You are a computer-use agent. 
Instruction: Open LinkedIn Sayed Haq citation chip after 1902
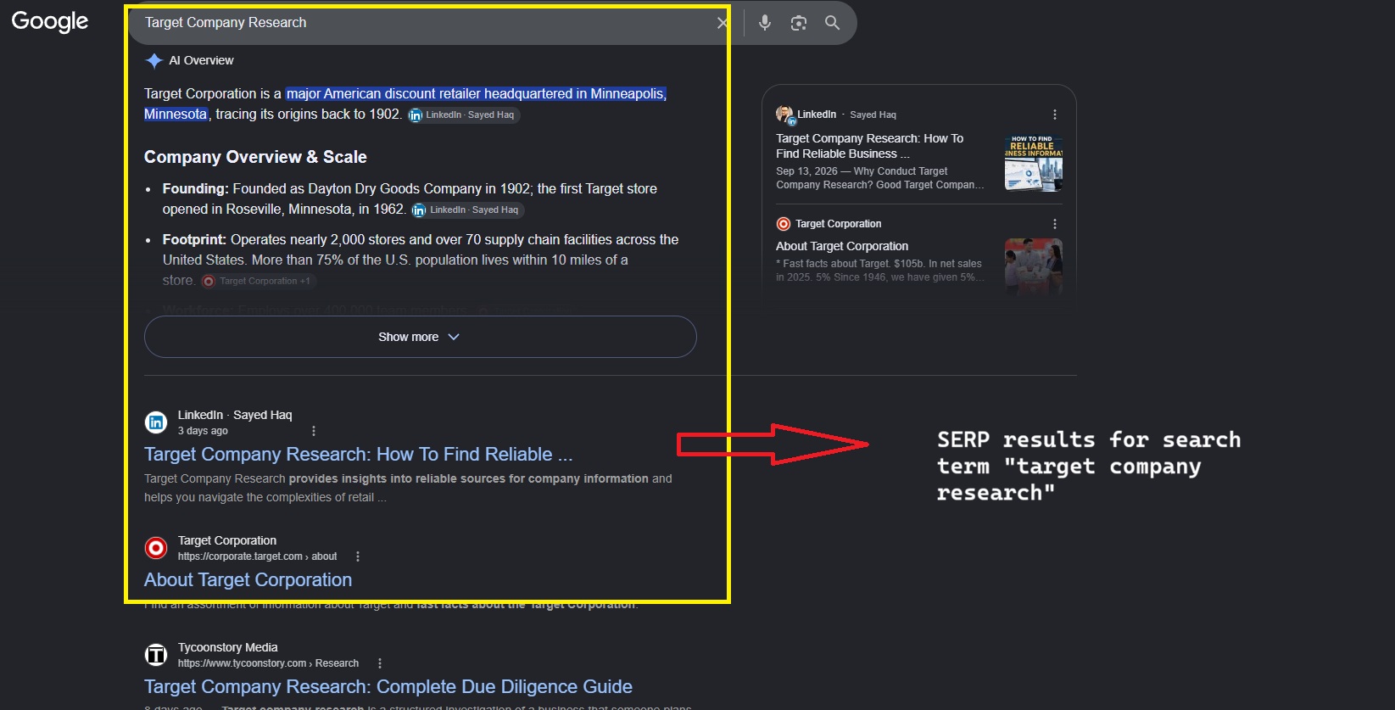tap(462, 115)
